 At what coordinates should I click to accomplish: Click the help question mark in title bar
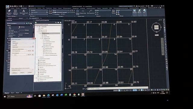point(152,6)
